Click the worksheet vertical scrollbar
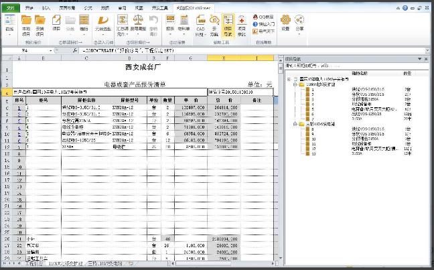The width and height of the screenshot is (434, 270). pos(281,158)
